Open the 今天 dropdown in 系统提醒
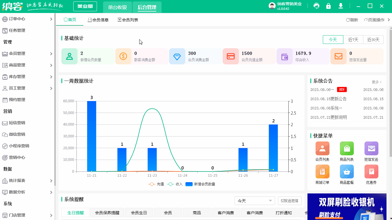Image resolution: width=392 pixels, height=220 pixels. [x=254, y=200]
